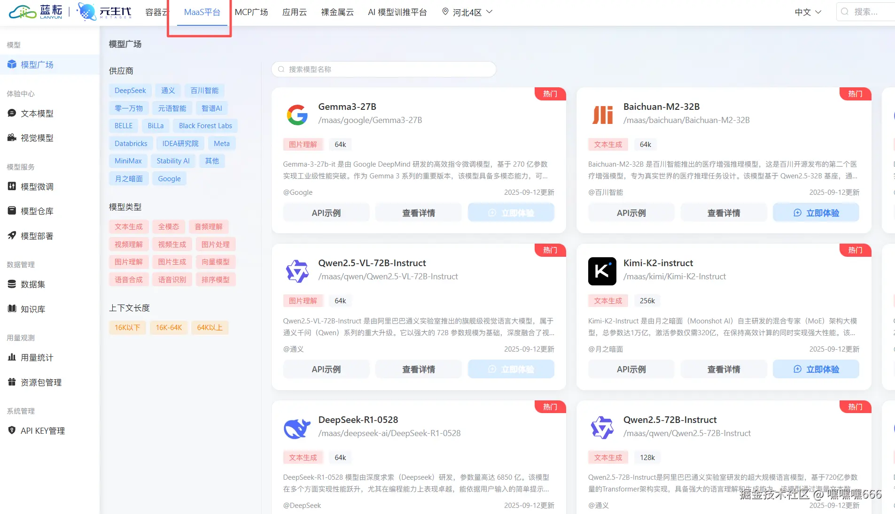Screen dimensions: 895x514
Task: Click the Baichuan logo on Baichuan-M2-32B card
Action: (x=602, y=115)
